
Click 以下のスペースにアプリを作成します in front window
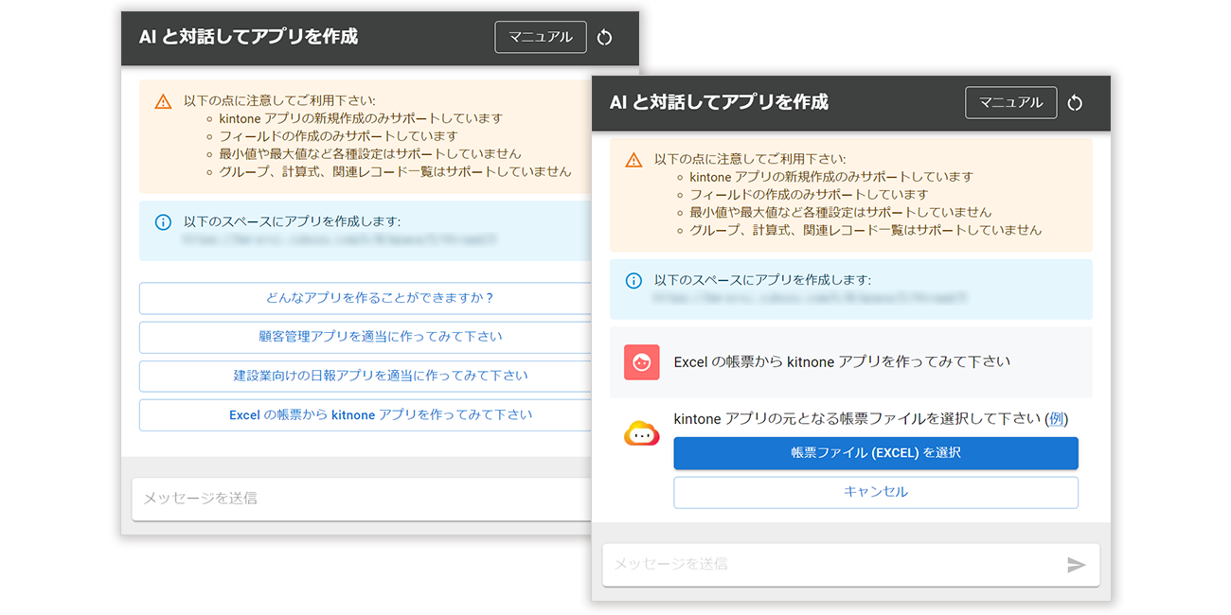pyautogui.click(x=762, y=280)
